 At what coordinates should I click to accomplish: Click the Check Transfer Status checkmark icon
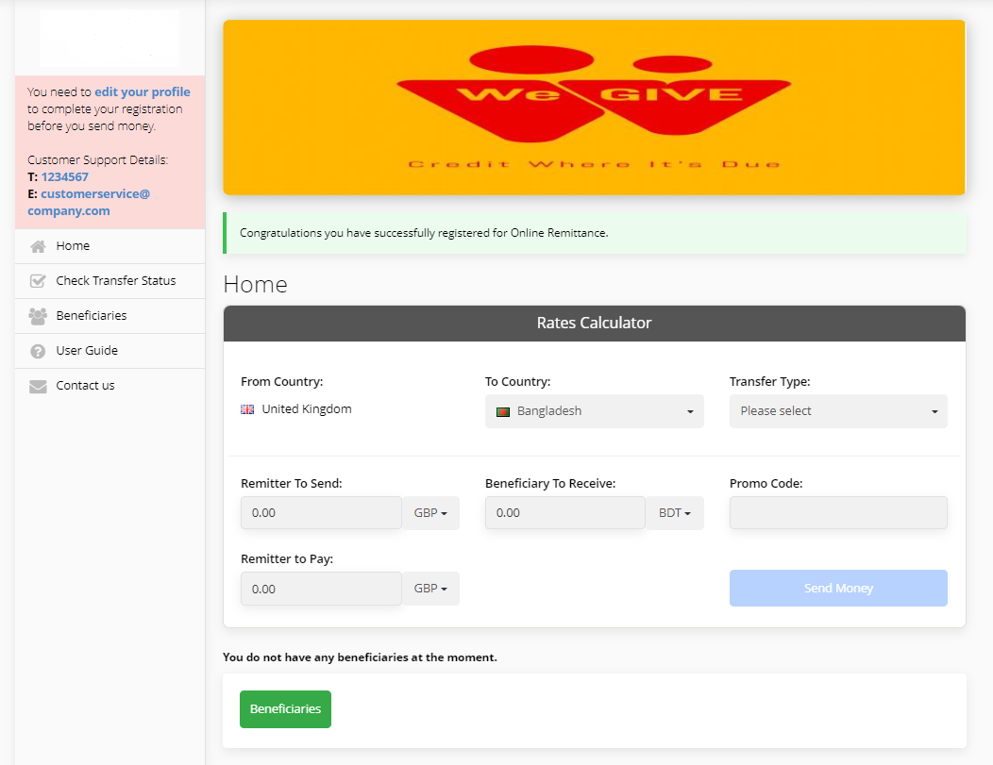(x=38, y=281)
